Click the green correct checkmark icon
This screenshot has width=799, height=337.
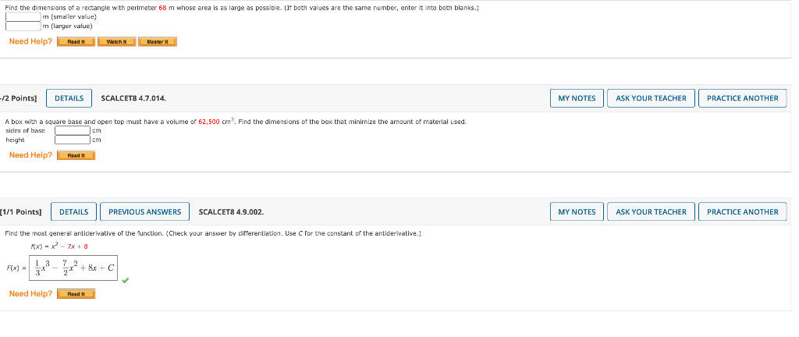click(126, 279)
